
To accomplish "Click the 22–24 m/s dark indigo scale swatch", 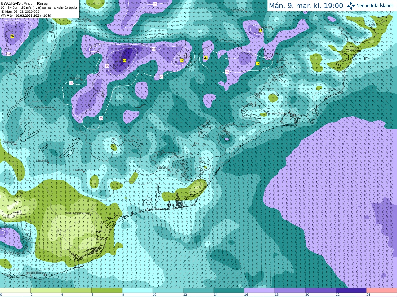I will tap(351, 290).
